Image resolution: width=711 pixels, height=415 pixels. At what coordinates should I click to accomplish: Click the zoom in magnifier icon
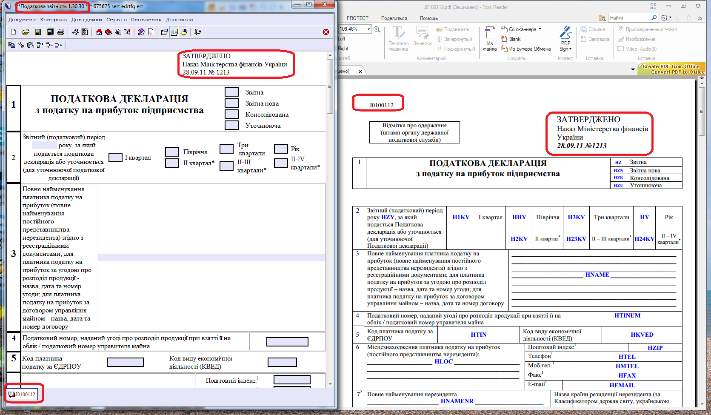(x=377, y=29)
